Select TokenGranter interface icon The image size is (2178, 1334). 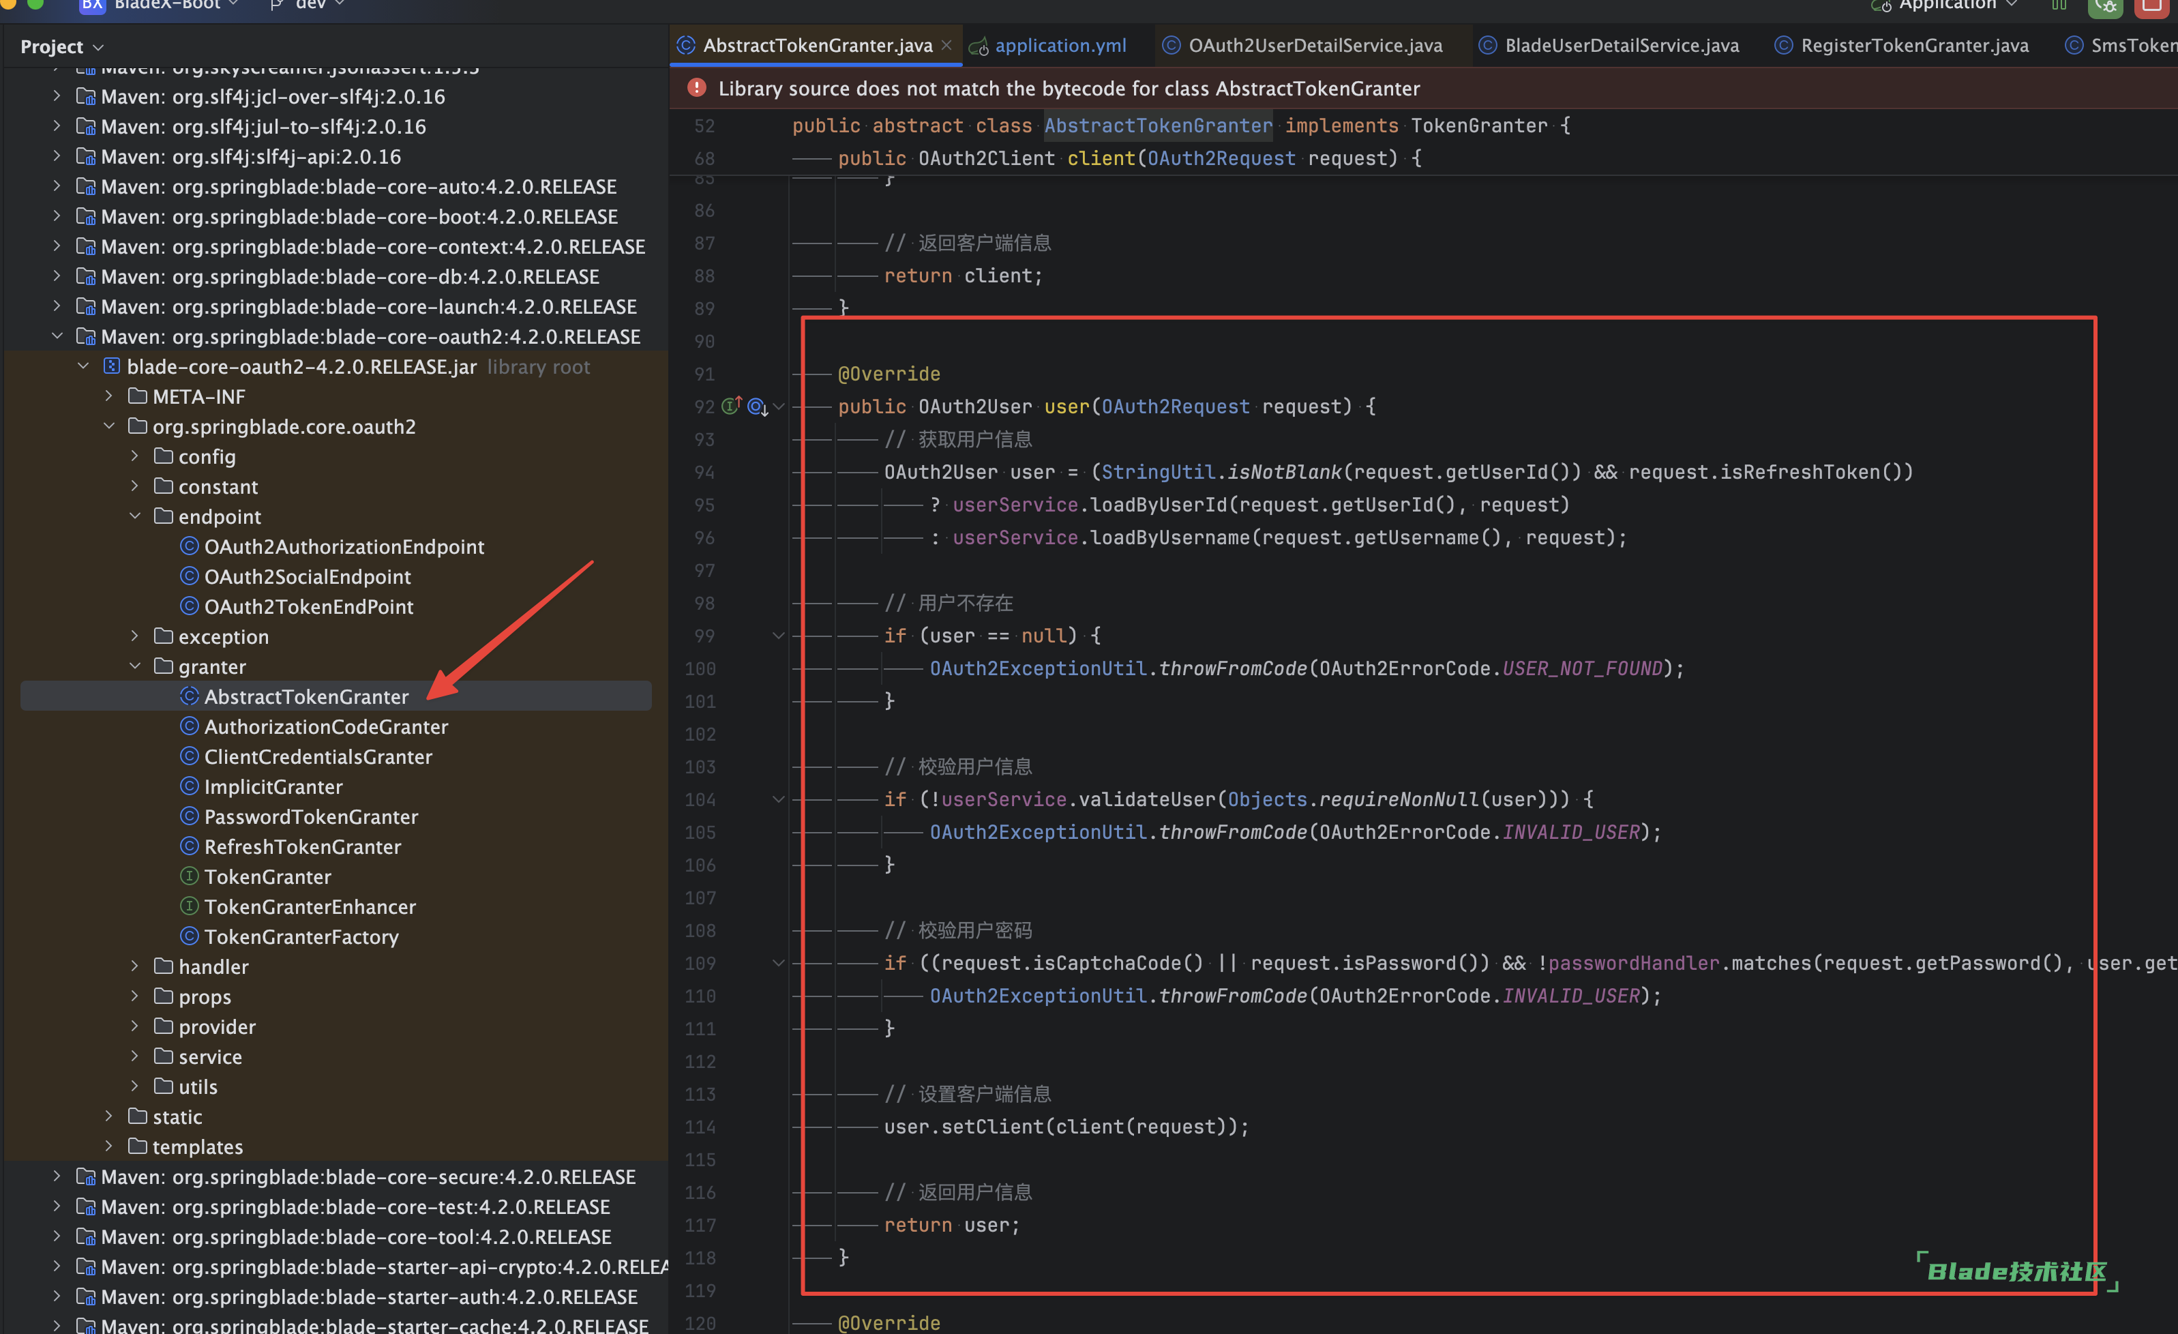(189, 876)
